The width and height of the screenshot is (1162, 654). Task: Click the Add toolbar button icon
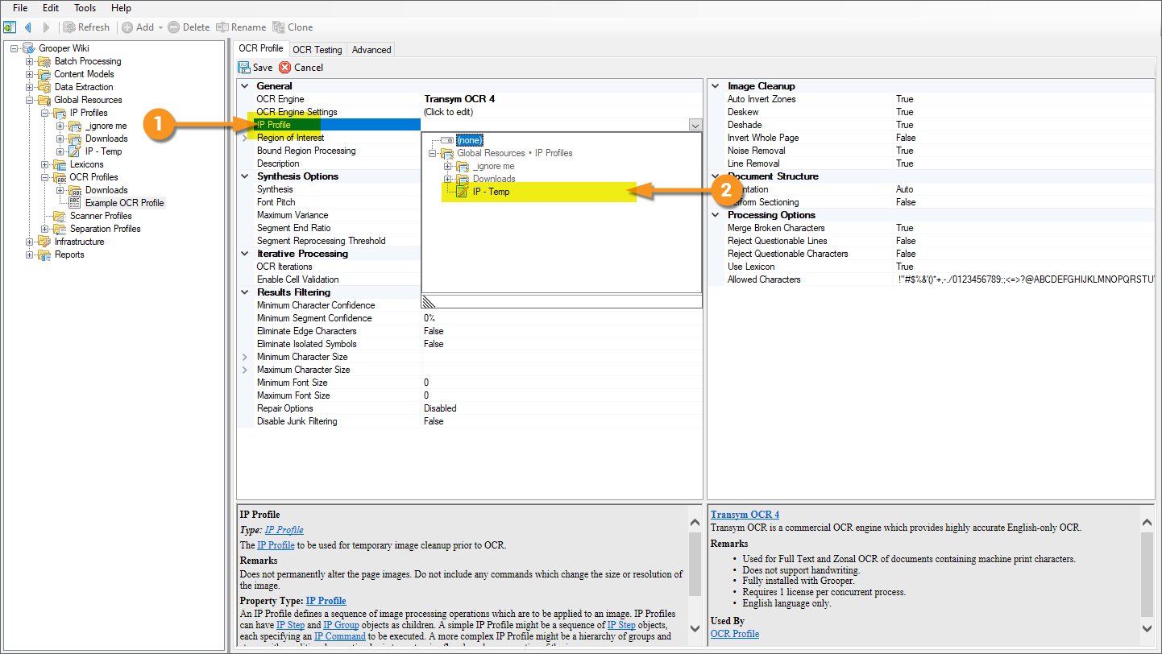tap(127, 27)
